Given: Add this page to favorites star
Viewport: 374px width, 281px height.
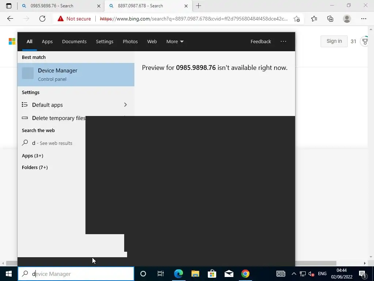Looking at the screenshot, I should click(x=297, y=19).
